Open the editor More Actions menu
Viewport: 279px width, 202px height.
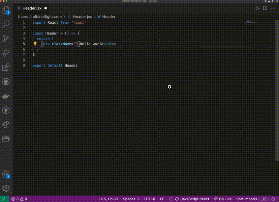pos(273,8)
